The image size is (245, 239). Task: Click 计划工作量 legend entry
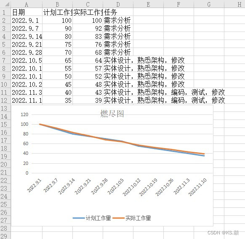point(92,218)
